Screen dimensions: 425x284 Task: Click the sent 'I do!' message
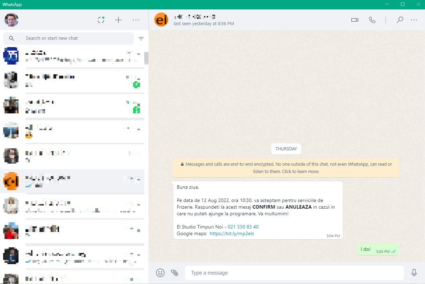pyautogui.click(x=378, y=249)
